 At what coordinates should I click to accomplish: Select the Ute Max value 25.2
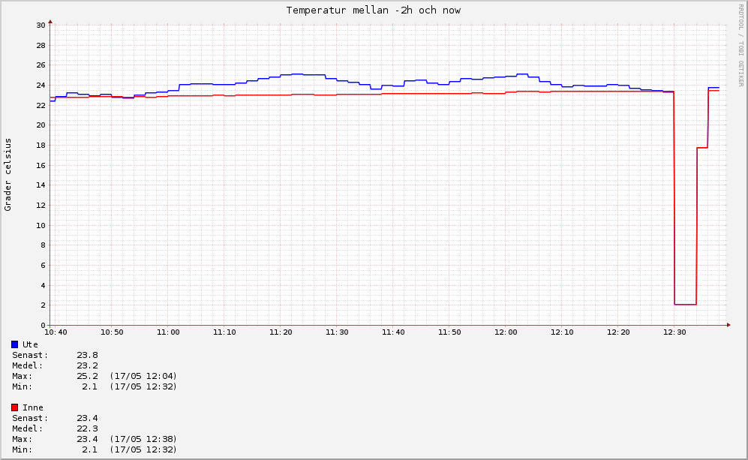coord(87,376)
